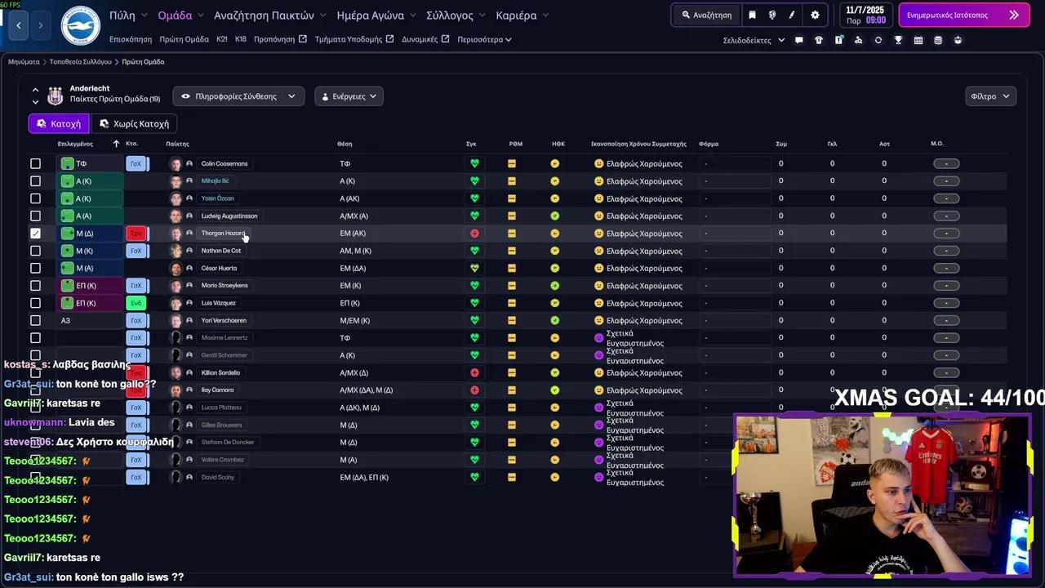
Task: Click the Τοποθεσία Συλλόγου breadcrumb
Action: [80, 62]
